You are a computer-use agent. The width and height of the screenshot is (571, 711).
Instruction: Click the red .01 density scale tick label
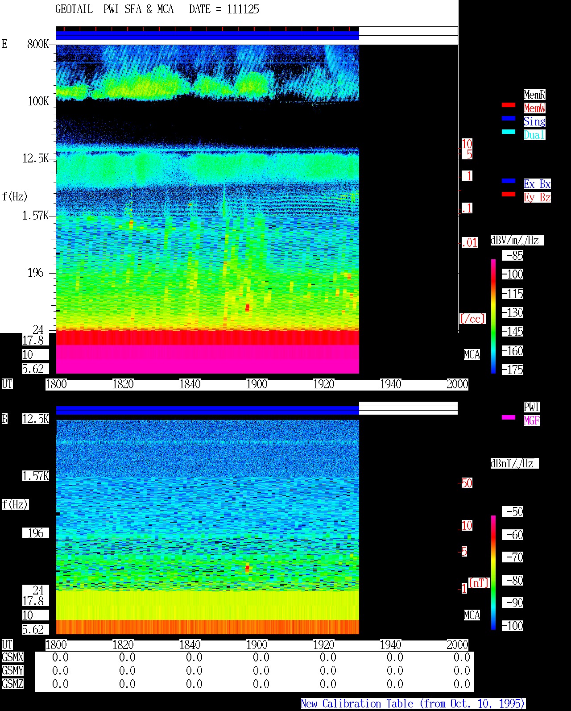pyautogui.click(x=469, y=243)
